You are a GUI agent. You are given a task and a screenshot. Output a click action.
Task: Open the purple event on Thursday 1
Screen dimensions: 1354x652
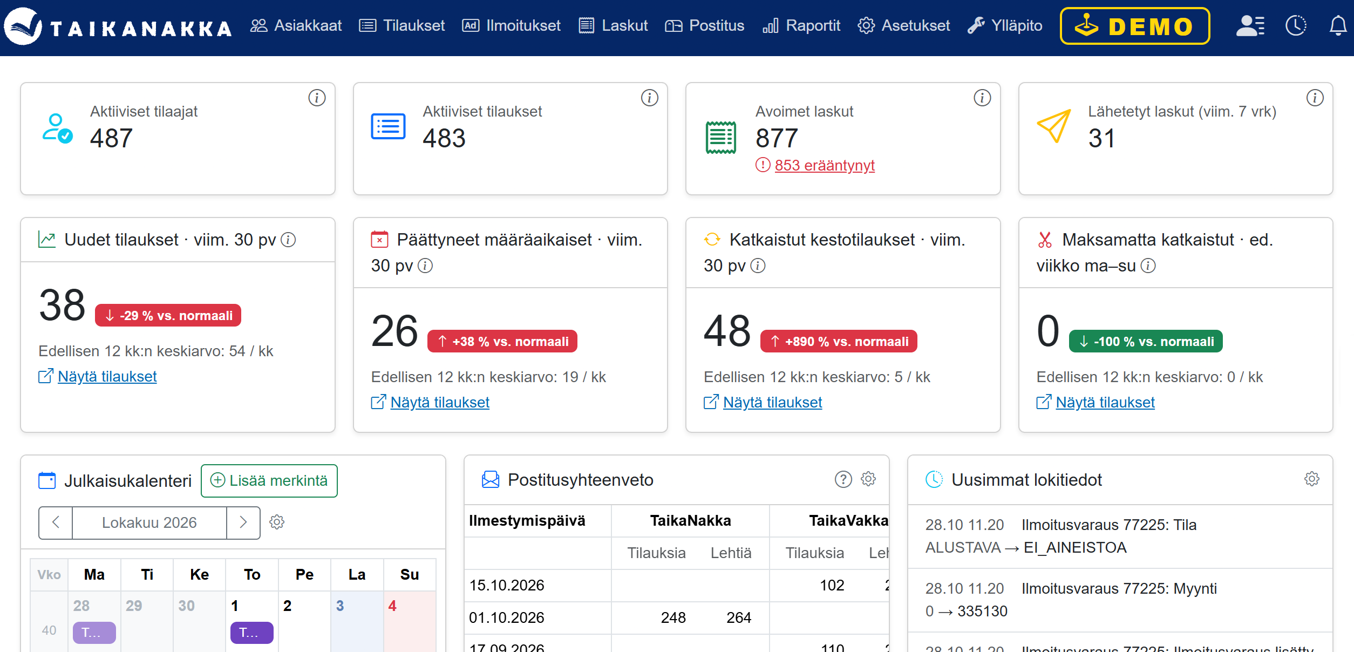point(252,633)
